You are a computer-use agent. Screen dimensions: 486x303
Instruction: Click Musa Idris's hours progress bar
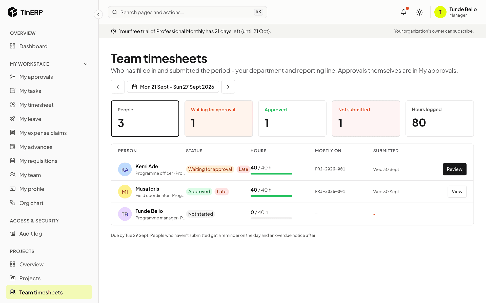click(271, 196)
